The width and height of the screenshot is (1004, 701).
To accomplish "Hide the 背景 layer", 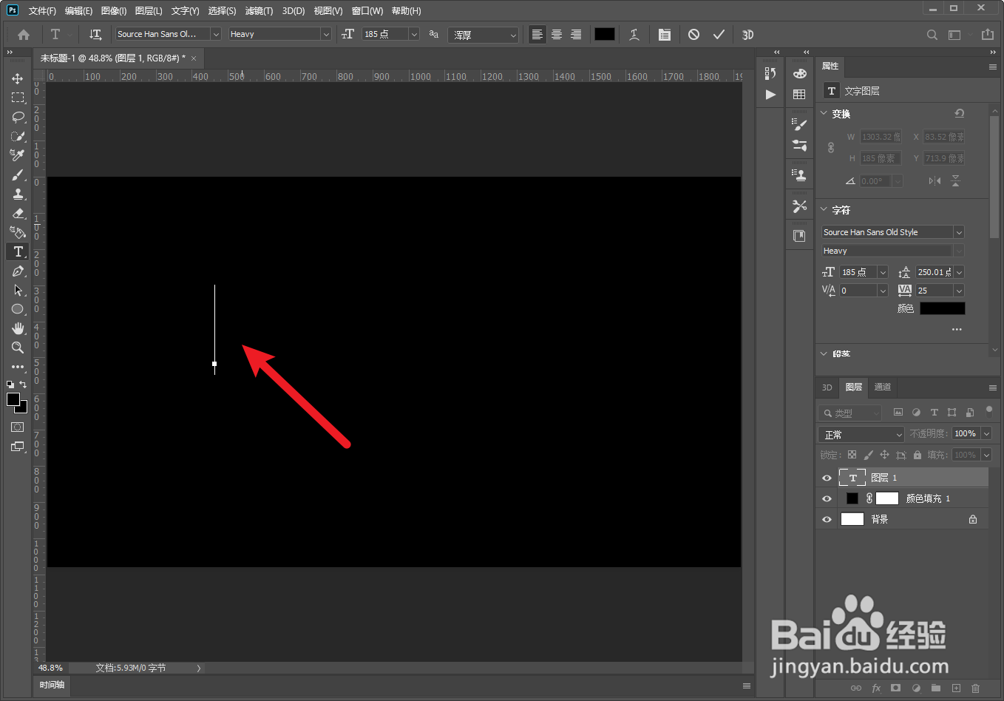I will (827, 519).
